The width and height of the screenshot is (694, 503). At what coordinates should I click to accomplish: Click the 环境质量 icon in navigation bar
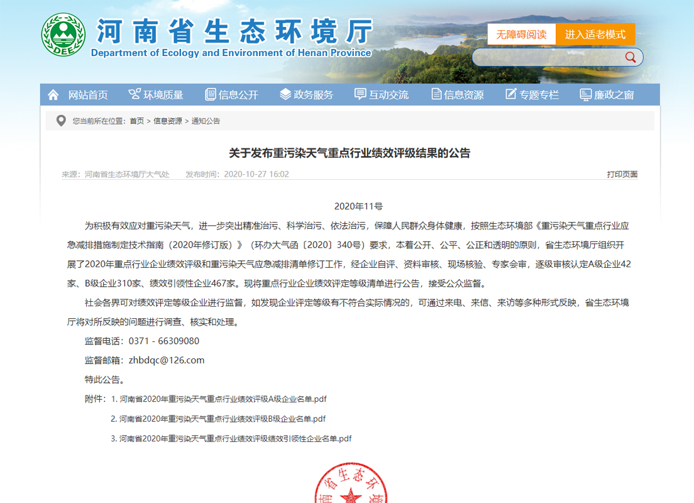click(x=135, y=94)
